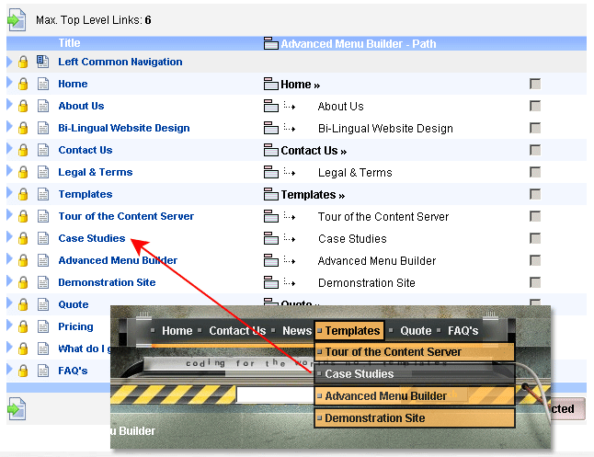Click the sub-level arrow icon beside Legal & Terms path

point(290,173)
